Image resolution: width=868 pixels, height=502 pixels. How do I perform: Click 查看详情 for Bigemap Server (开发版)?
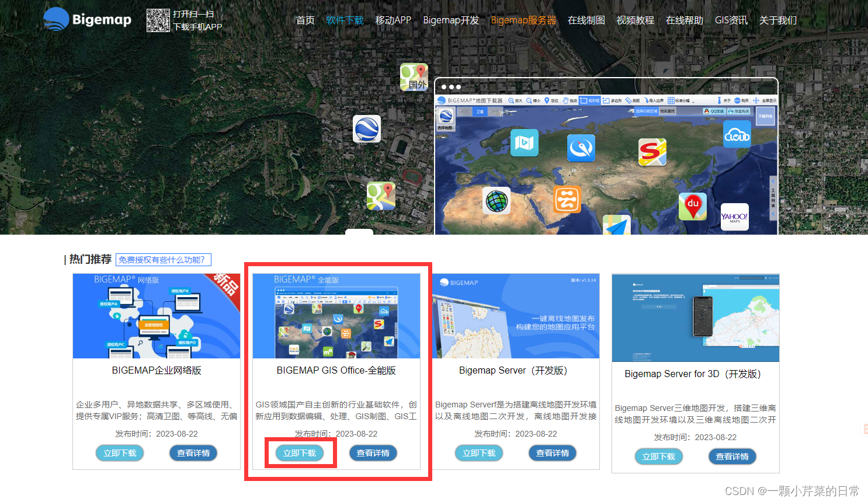[553, 453]
